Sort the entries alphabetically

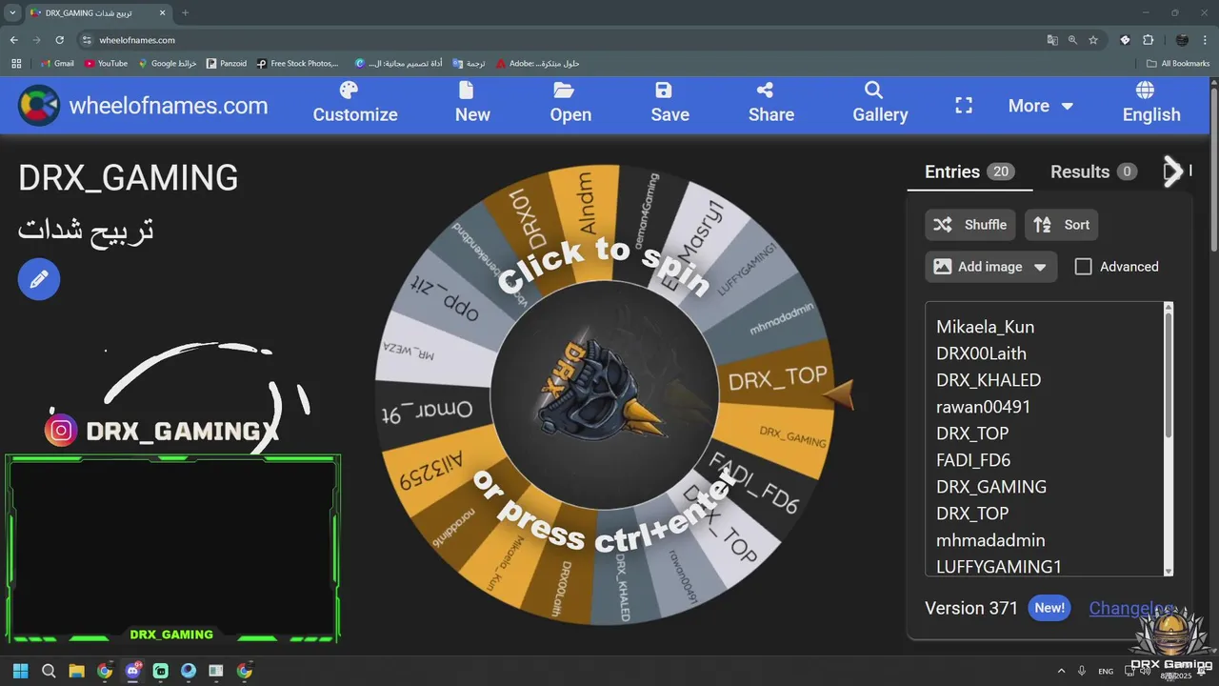click(1061, 225)
